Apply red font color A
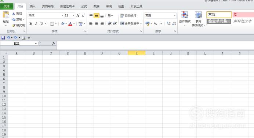The height and width of the screenshot is (138, 254). tap(70, 24)
